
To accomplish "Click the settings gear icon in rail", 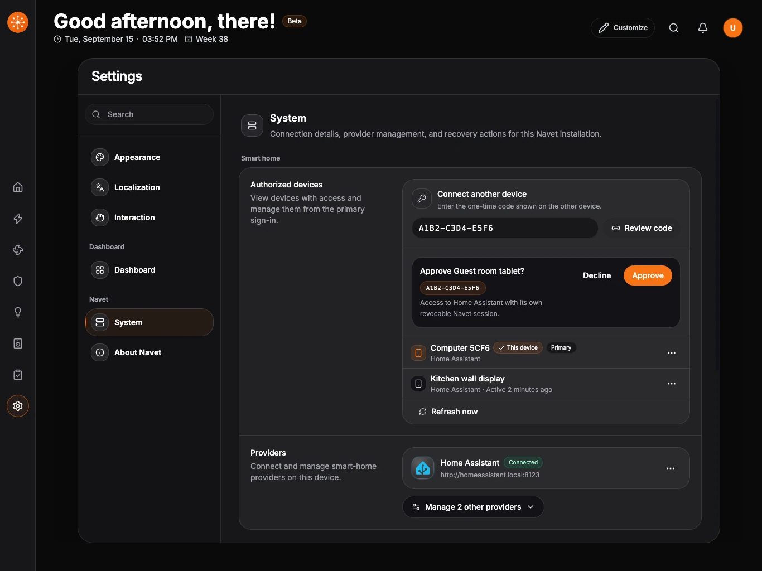I will coord(18,406).
